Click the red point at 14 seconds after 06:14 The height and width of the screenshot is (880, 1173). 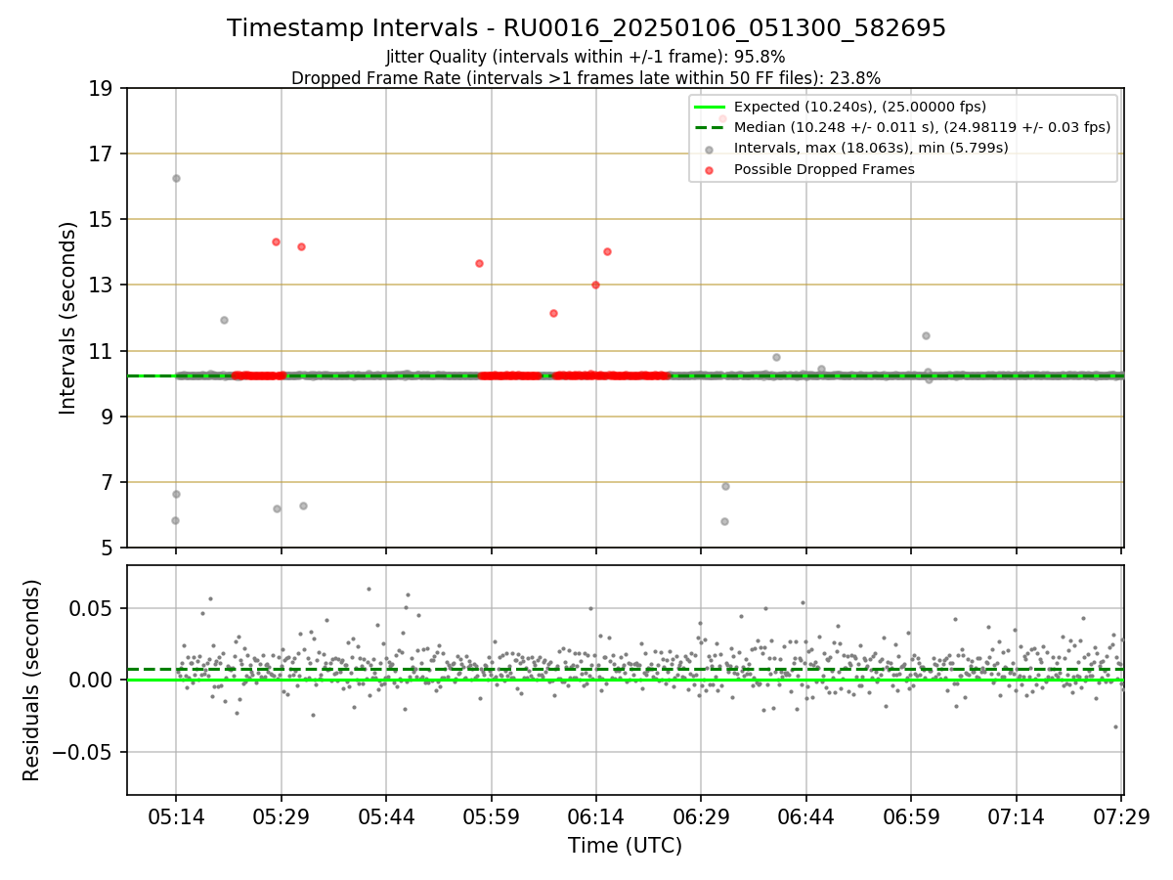click(x=607, y=251)
